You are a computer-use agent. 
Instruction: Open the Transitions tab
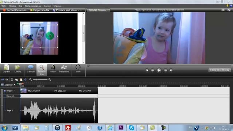click(x=64, y=69)
